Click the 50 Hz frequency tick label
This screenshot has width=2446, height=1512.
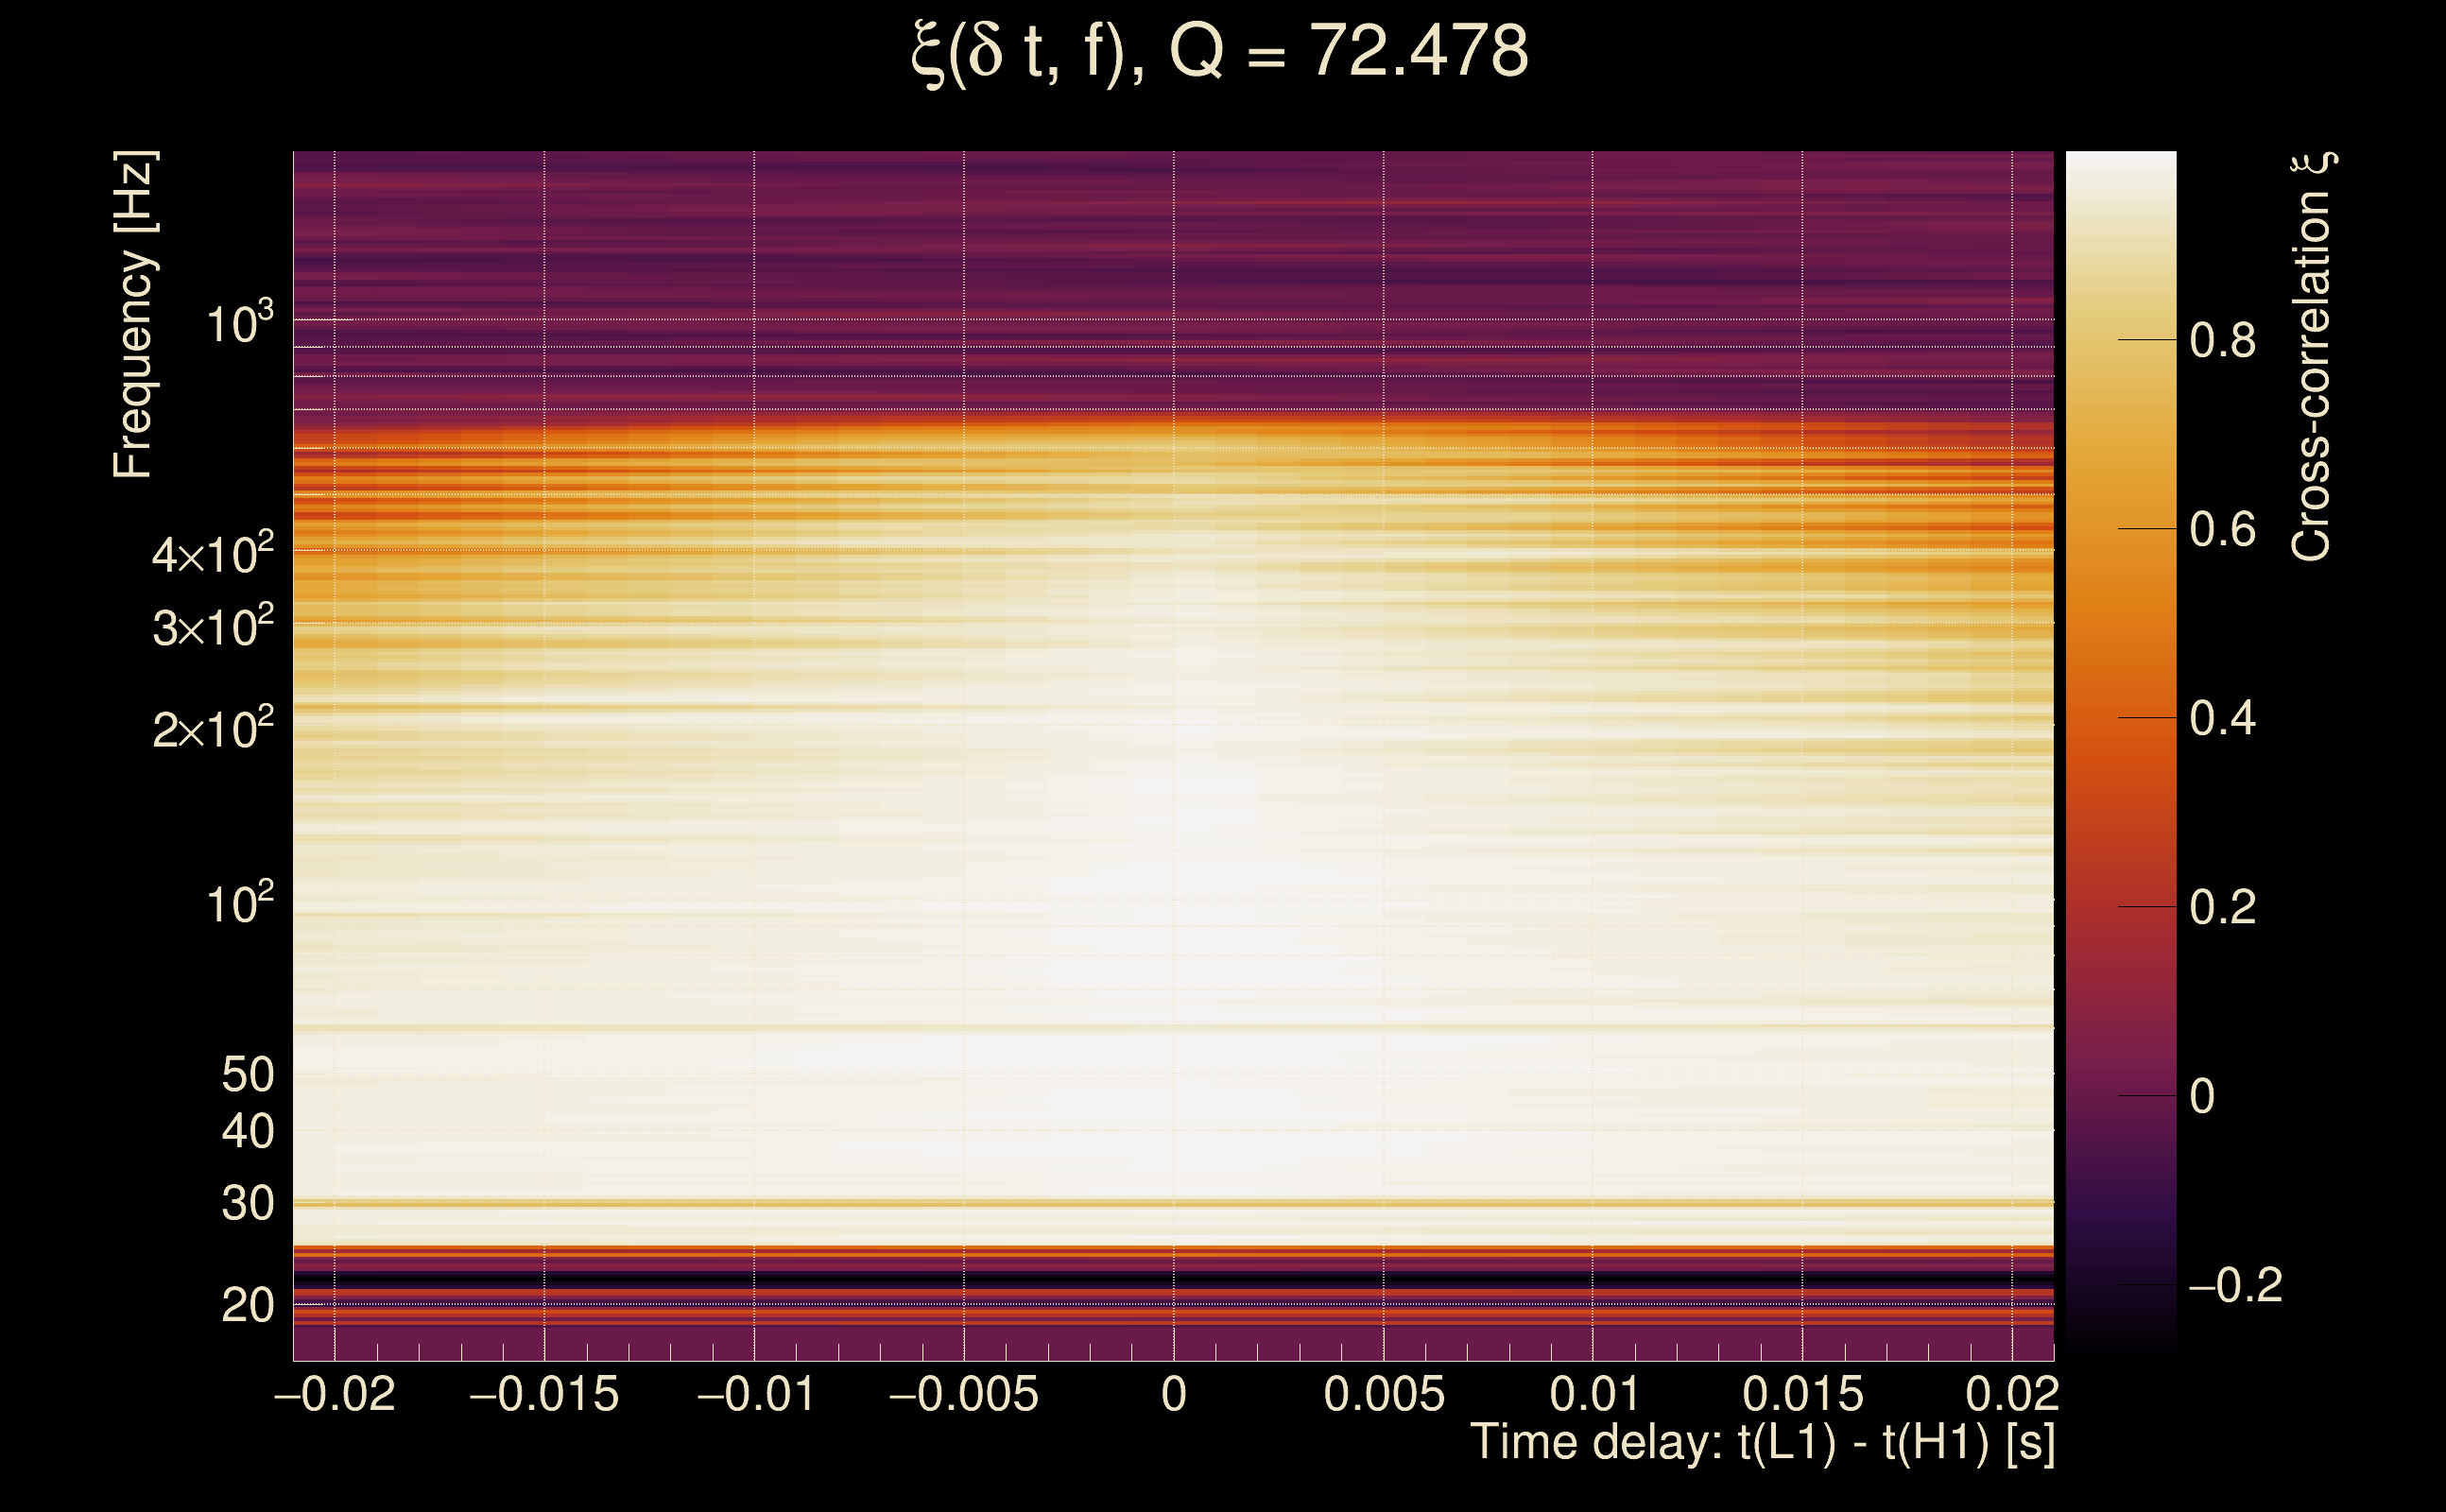(x=247, y=1075)
